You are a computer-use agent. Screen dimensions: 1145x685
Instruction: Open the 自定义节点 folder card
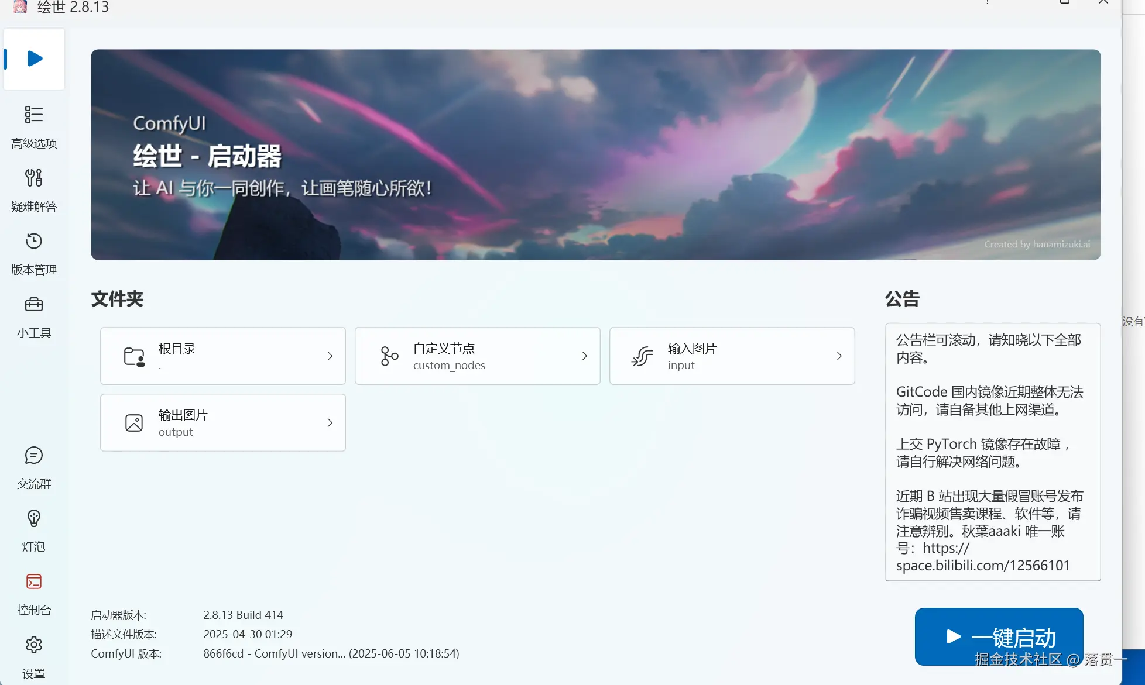pos(477,356)
